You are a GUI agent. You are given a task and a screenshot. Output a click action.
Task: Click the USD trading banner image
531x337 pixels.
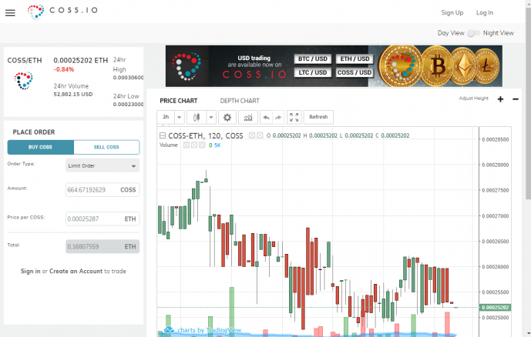[334, 66]
